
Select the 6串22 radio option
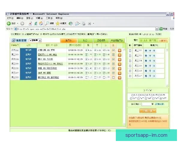pos(131,98)
